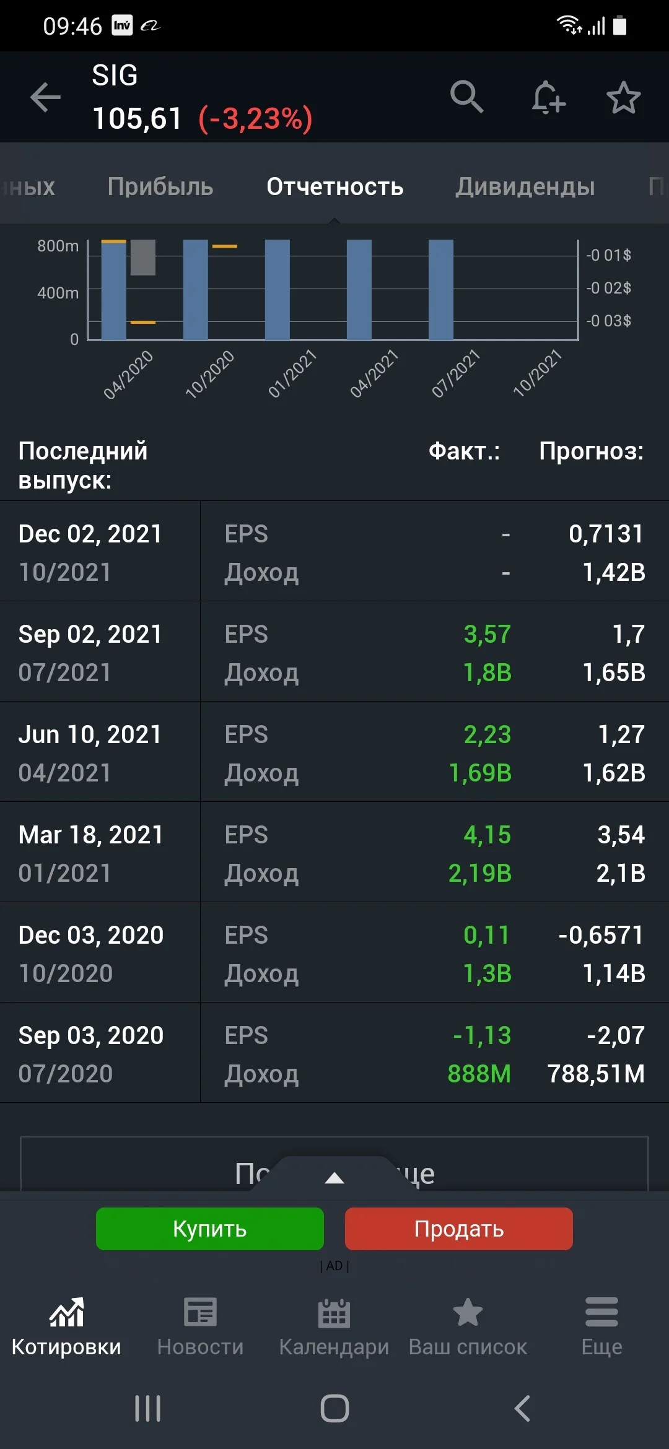Tap the red Продать button
Image resolution: width=669 pixels, height=1449 pixels.
[x=459, y=1229]
